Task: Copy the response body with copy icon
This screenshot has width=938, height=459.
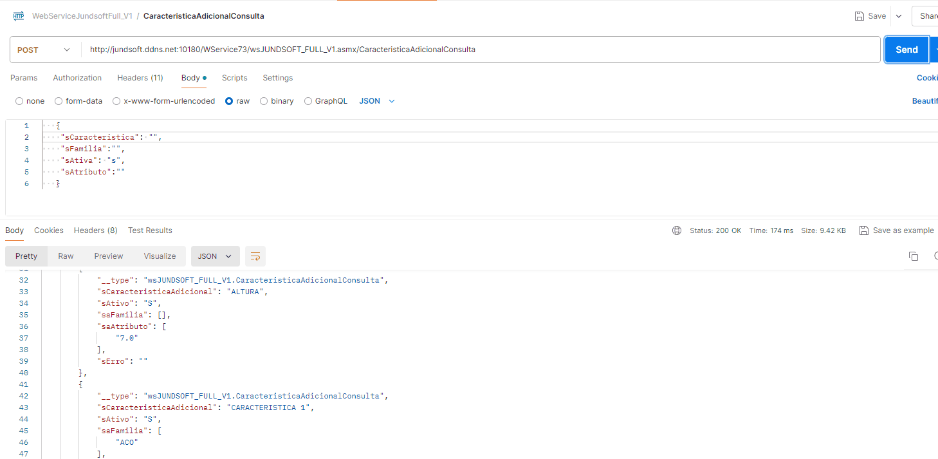Action: 913,256
